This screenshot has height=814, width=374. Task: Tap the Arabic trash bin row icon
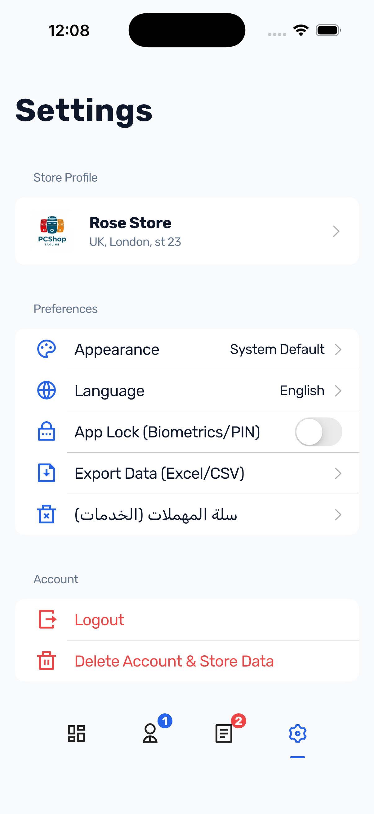[x=47, y=514]
